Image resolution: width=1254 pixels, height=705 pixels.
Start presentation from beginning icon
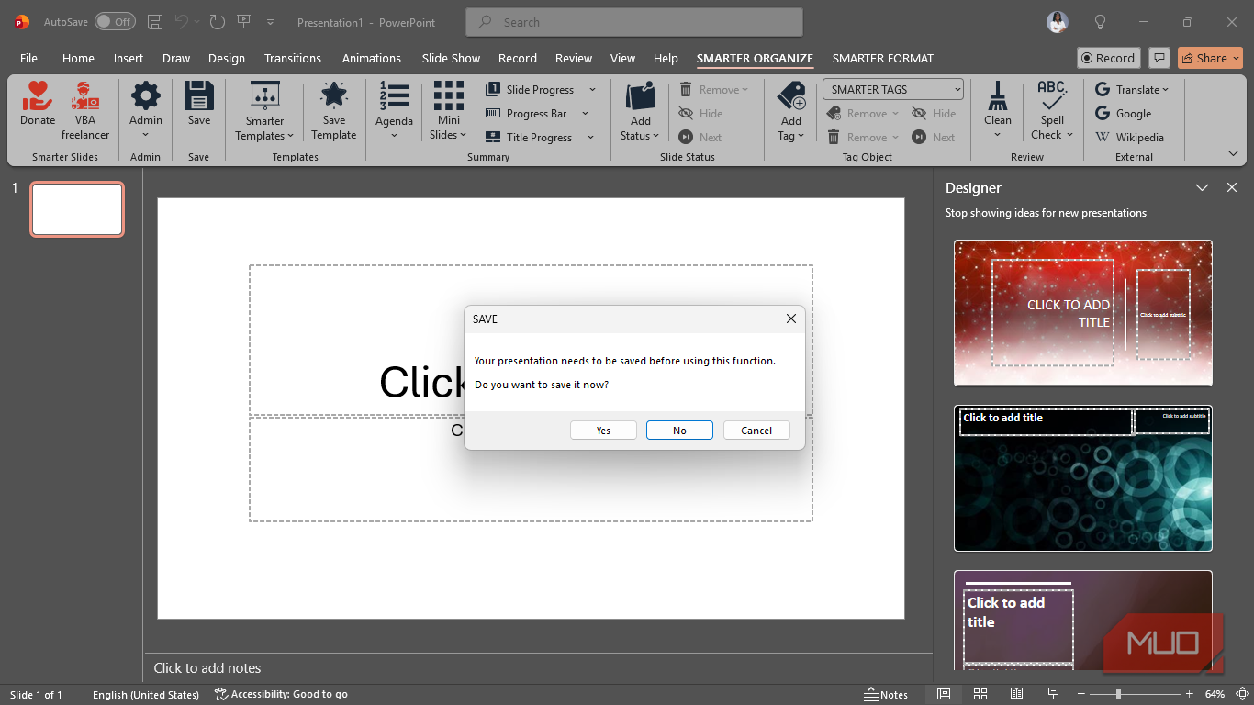[243, 22]
